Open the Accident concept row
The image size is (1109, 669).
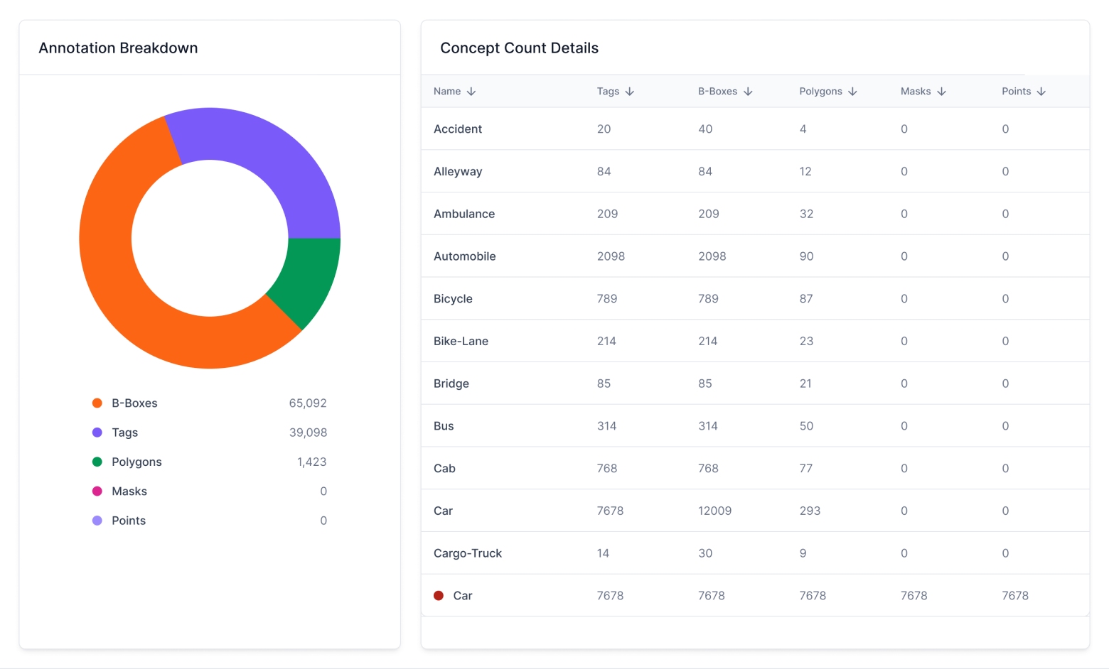click(x=458, y=129)
